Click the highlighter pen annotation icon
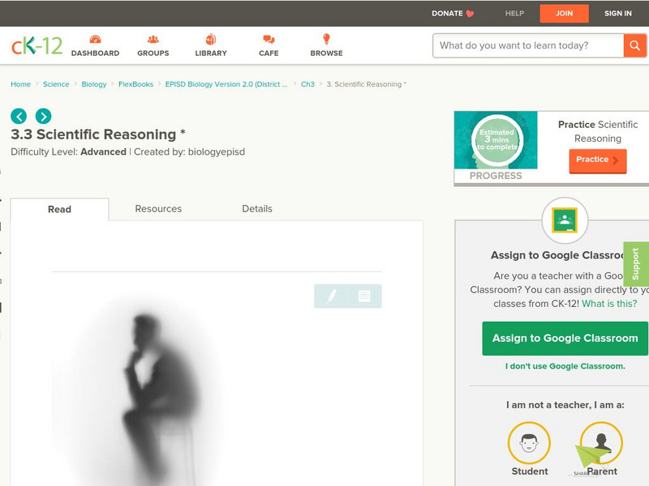Viewport: 649px width, 486px height. (331, 296)
